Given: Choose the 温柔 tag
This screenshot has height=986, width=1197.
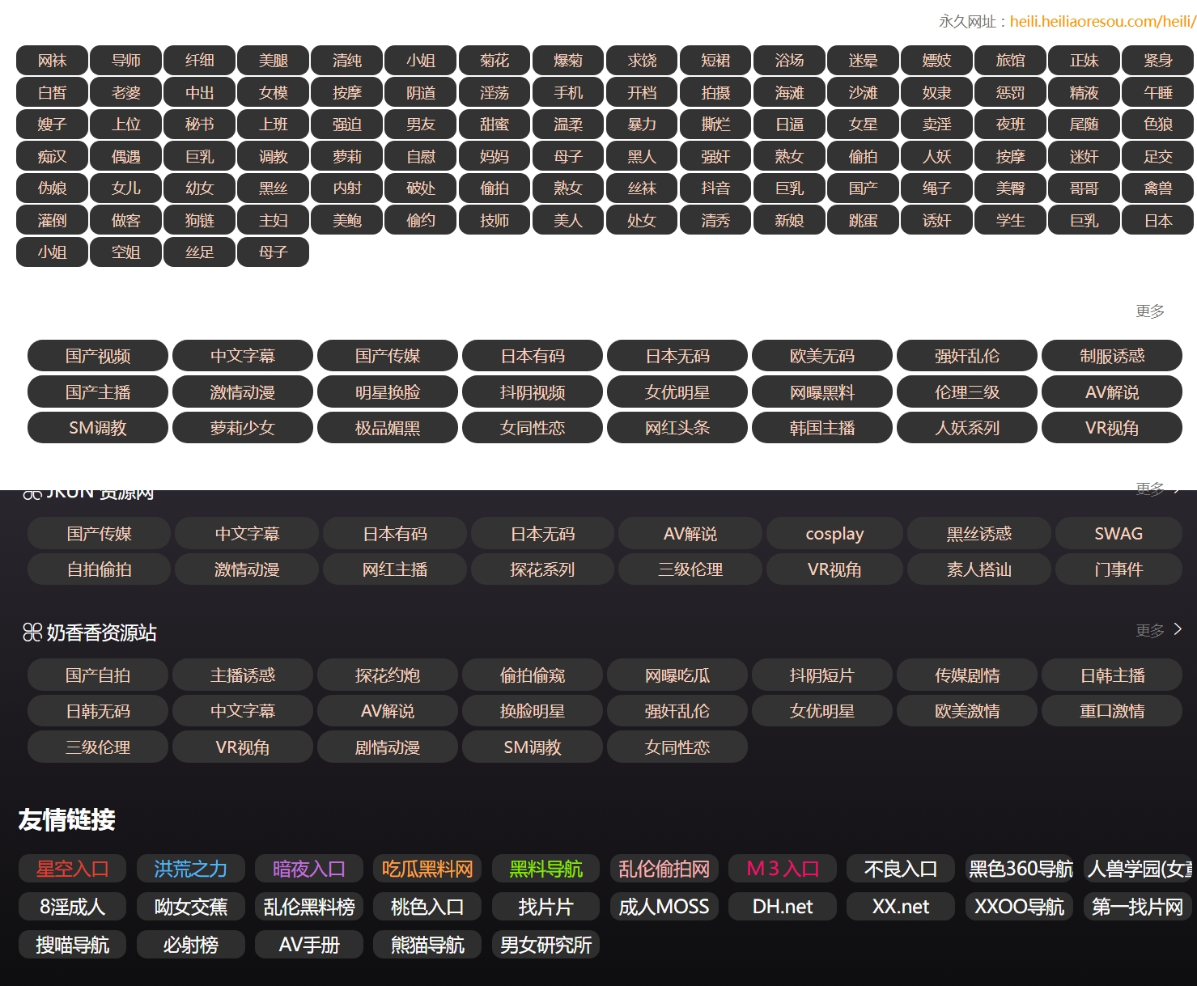Looking at the screenshot, I should pos(568,125).
